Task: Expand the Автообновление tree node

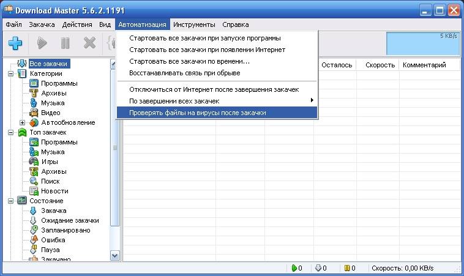Action: [22, 122]
